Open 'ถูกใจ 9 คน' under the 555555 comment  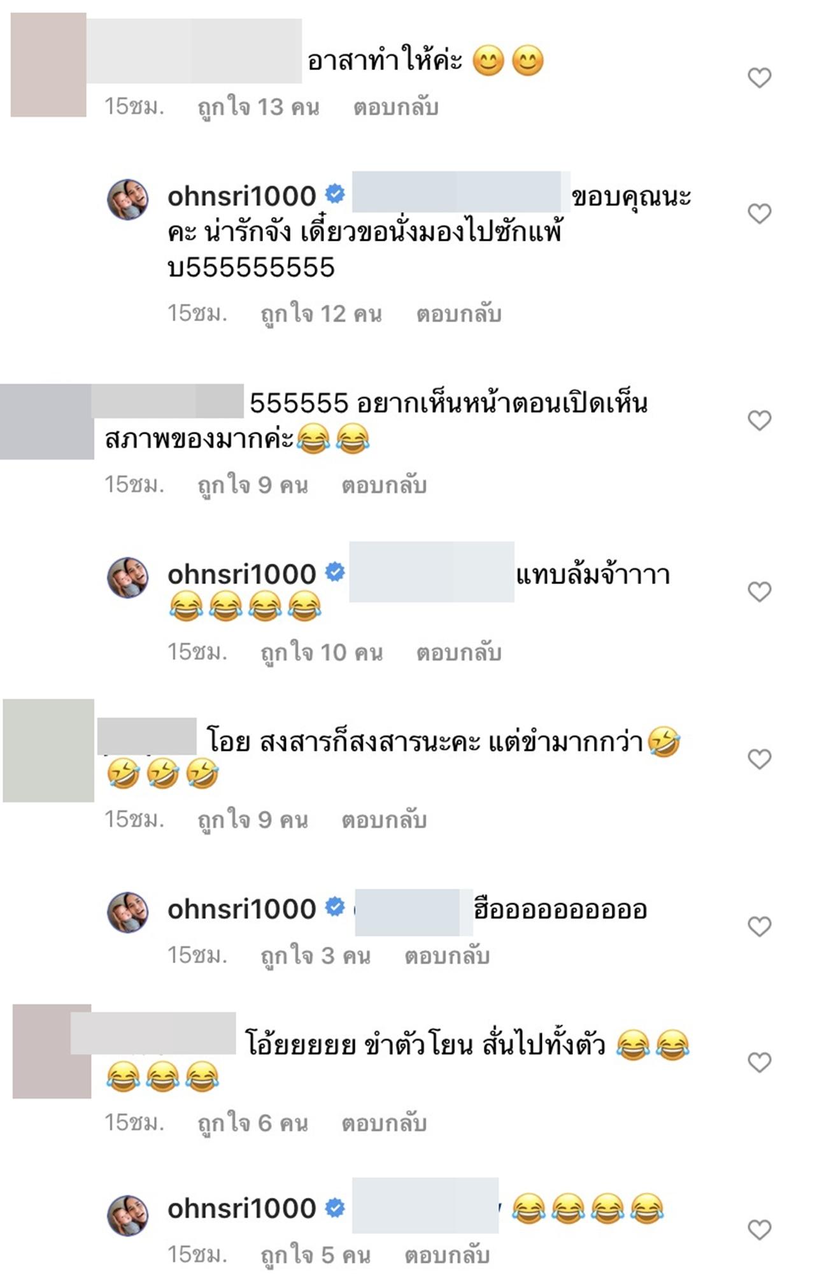(252, 485)
